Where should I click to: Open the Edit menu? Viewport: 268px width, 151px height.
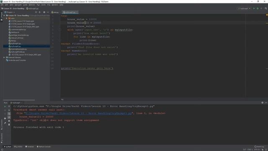pyautogui.click(x=7, y=5)
